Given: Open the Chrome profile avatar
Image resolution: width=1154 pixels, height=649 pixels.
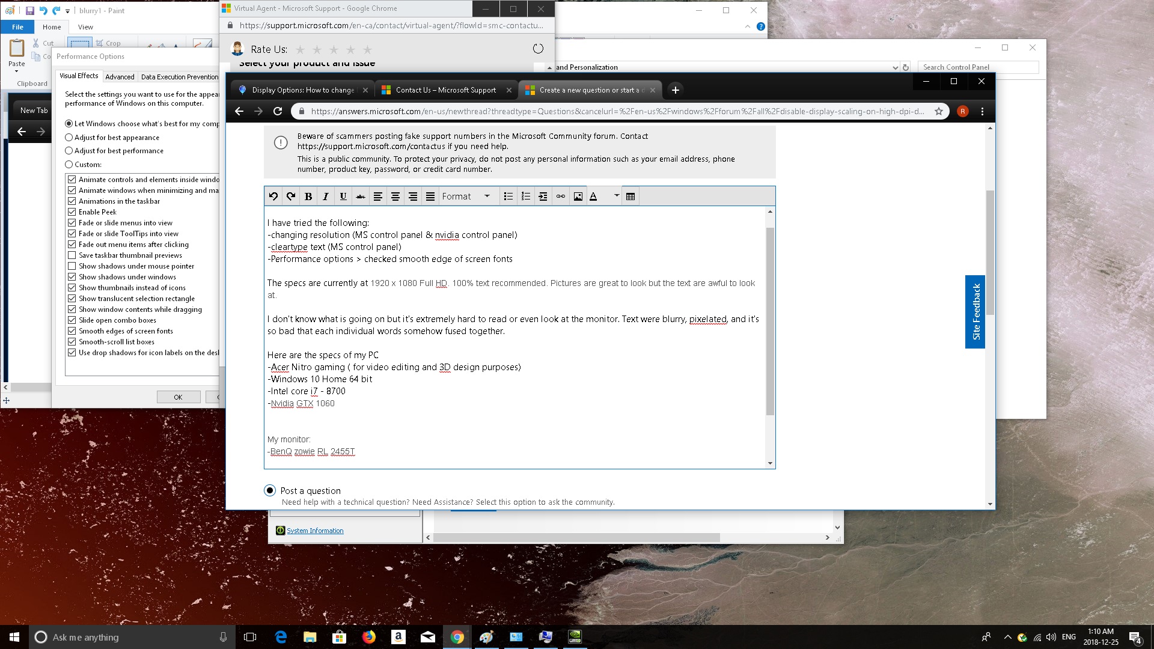Looking at the screenshot, I should tap(962, 111).
